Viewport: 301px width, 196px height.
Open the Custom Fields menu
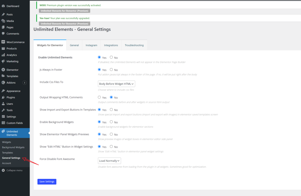click(x=15, y=123)
